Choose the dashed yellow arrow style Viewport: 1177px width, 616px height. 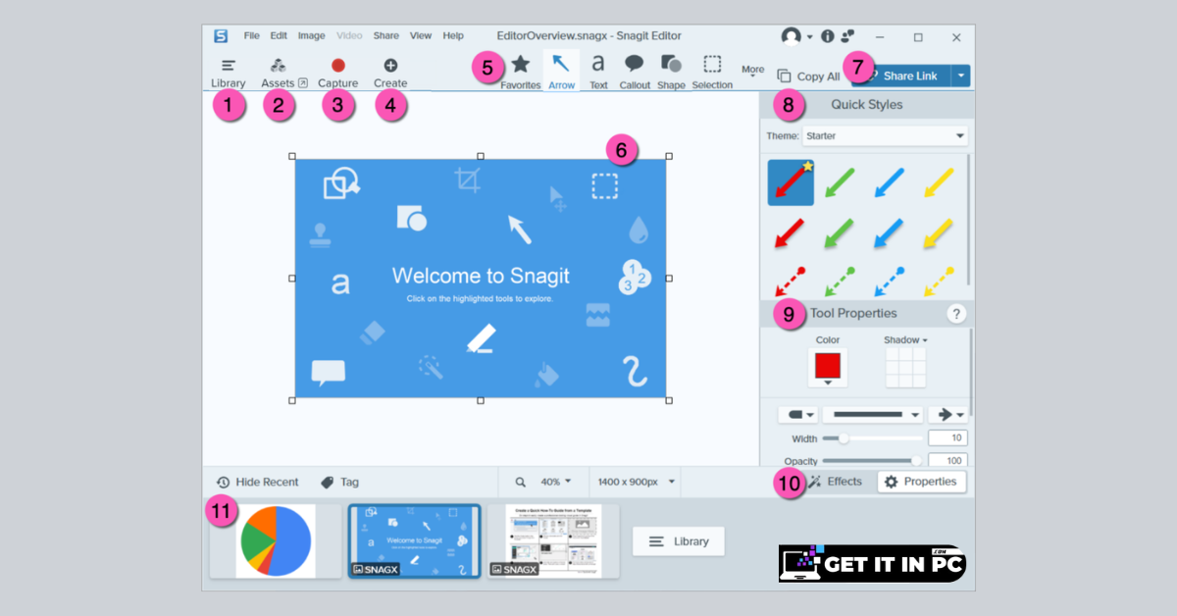tap(939, 280)
